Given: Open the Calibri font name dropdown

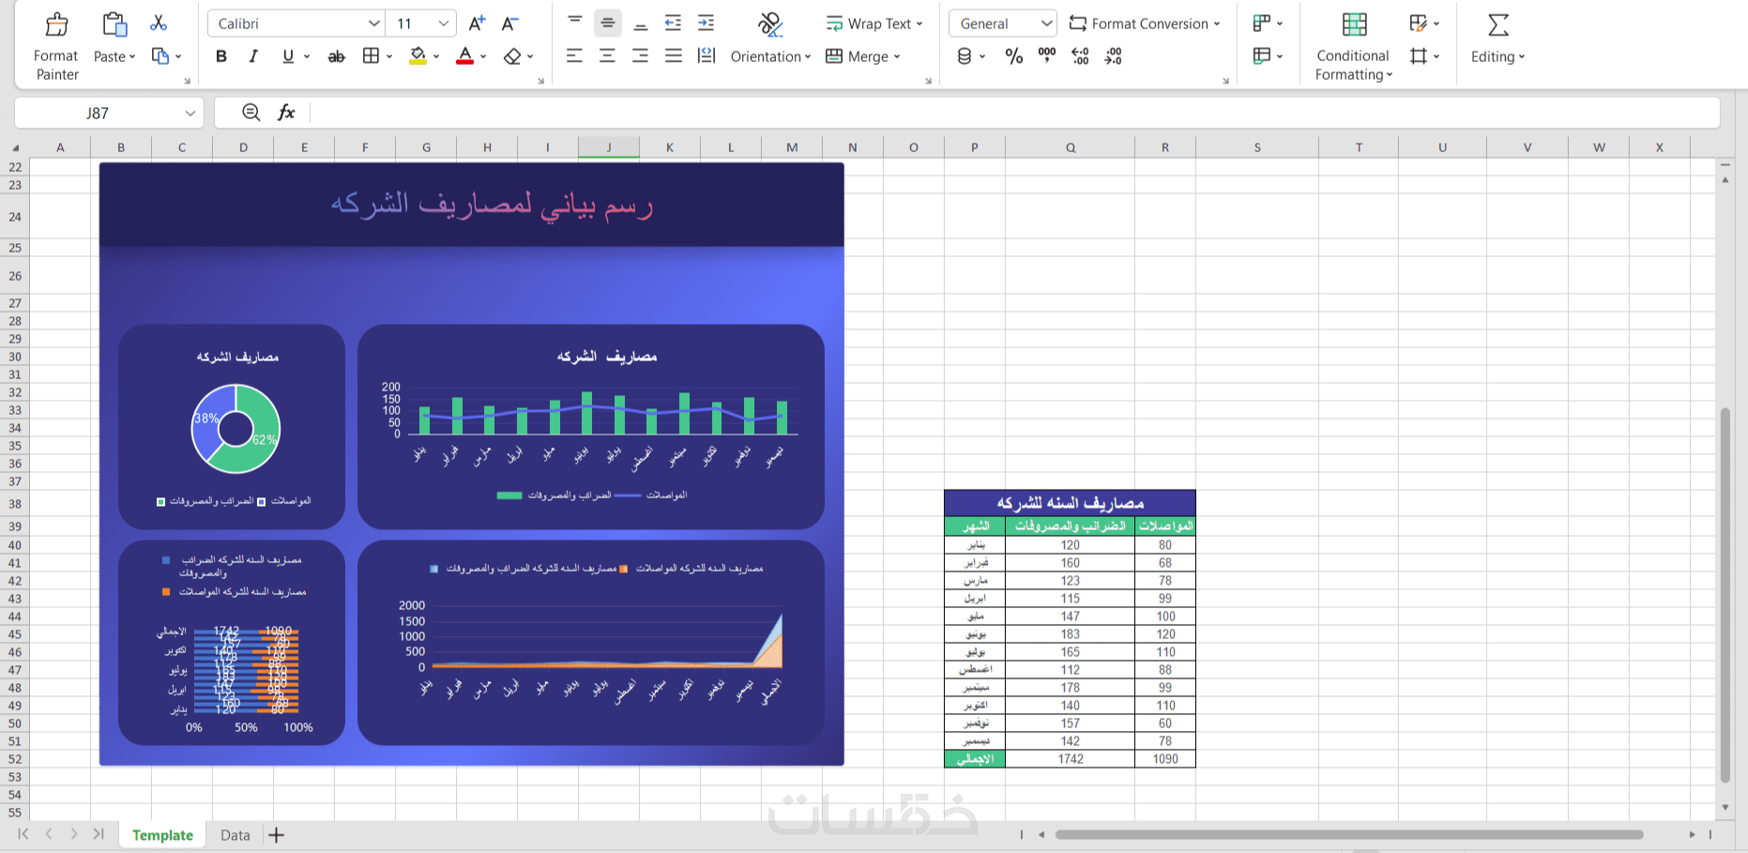Looking at the screenshot, I should [374, 23].
